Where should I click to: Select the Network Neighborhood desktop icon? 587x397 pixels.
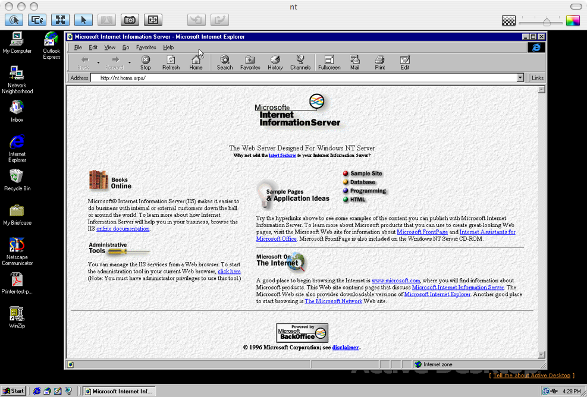pyautogui.click(x=17, y=80)
